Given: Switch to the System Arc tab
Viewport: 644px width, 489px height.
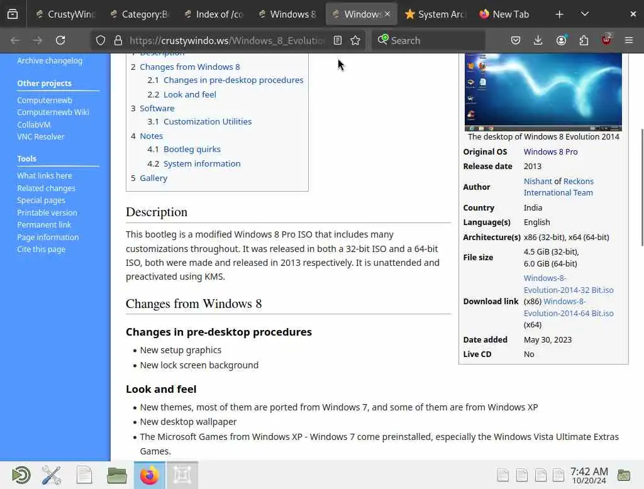Looking at the screenshot, I should [435, 14].
